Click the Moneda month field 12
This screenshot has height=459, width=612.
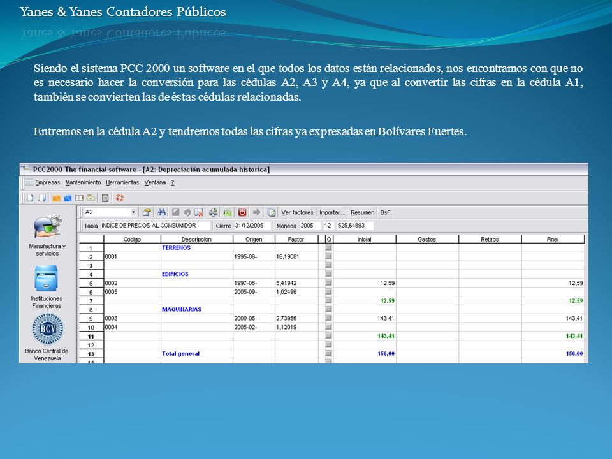[328, 226]
